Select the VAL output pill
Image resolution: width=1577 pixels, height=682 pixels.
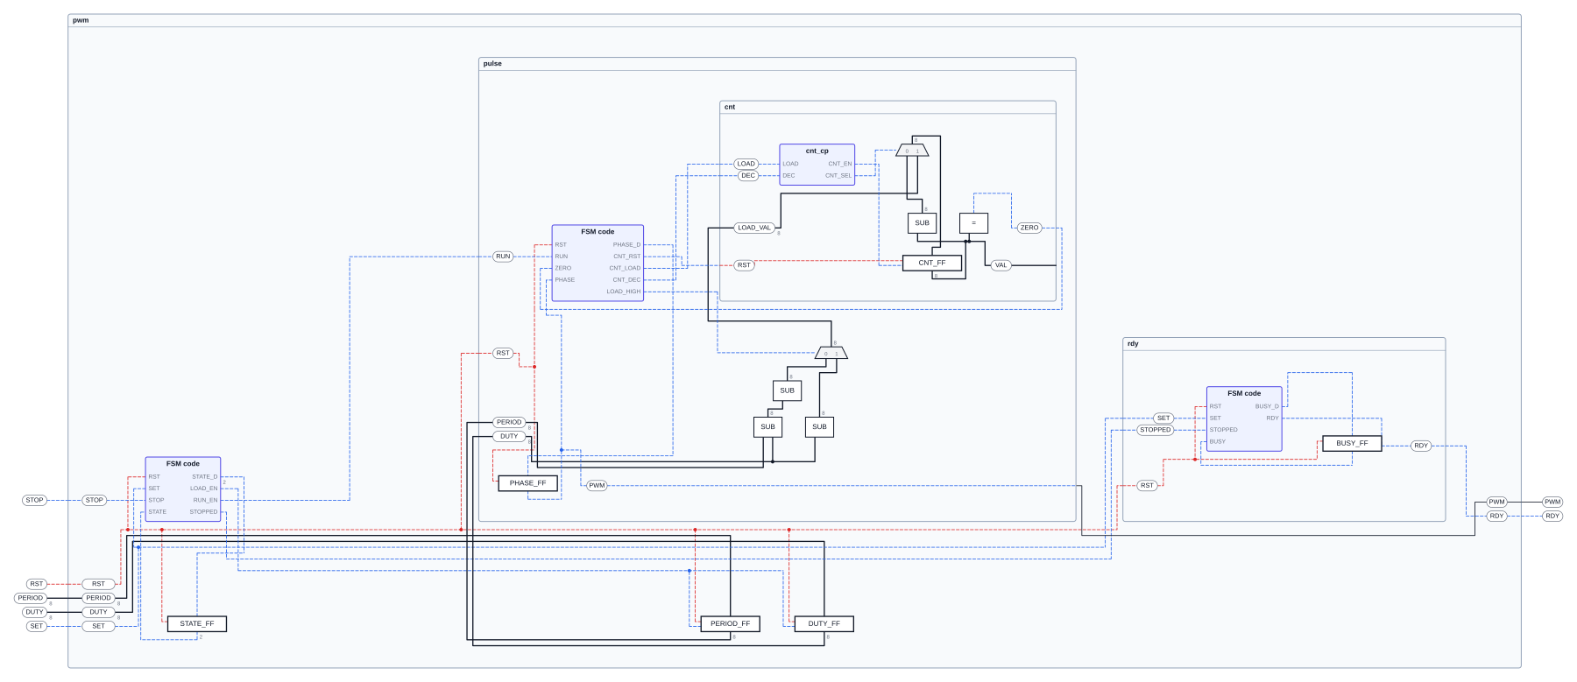[x=1001, y=265]
